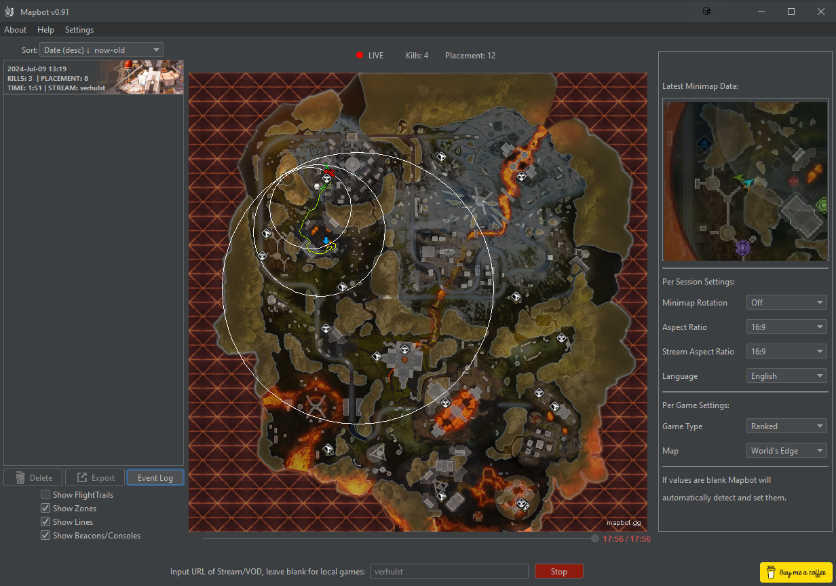Viewport: 836px width, 586px height.
Task: Open the Help menu
Action: pos(46,30)
